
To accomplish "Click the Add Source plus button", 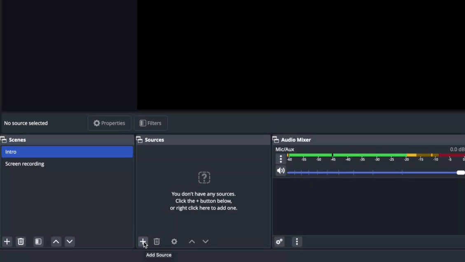I will 143,241.
